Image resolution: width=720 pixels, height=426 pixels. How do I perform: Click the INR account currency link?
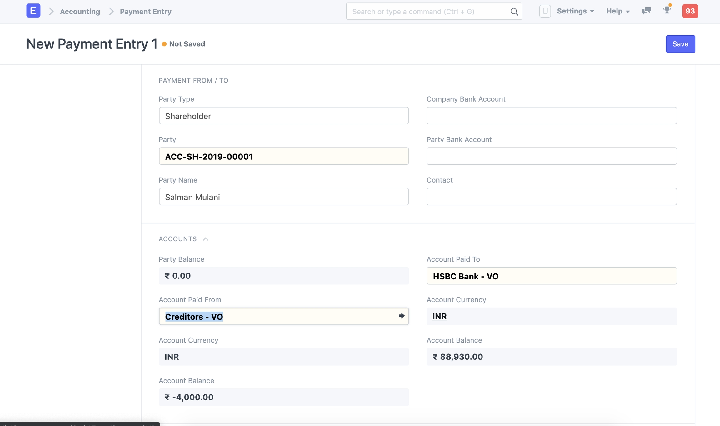pos(439,316)
